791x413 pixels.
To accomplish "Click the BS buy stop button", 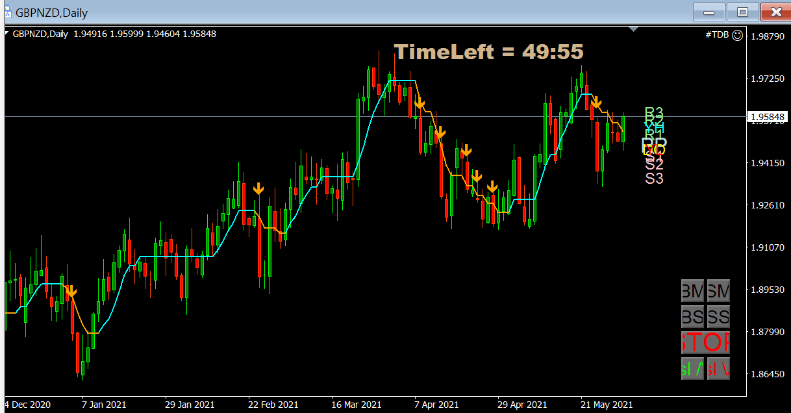I will click(691, 317).
